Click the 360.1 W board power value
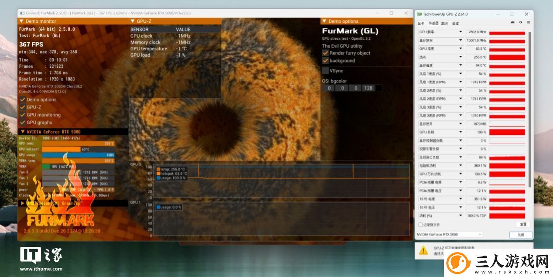 pyautogui.click(x=477, y=165)
